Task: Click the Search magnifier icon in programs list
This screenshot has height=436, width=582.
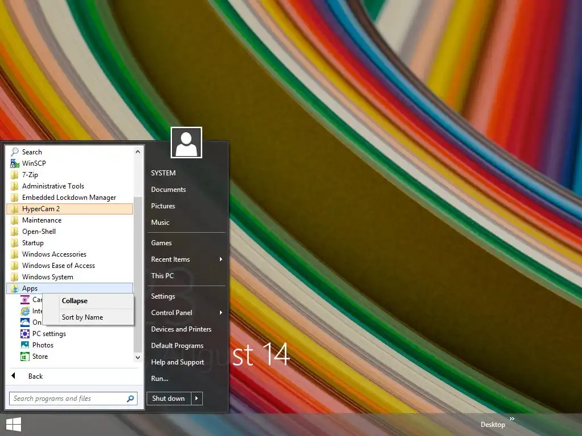Action: tap(14, 152)
